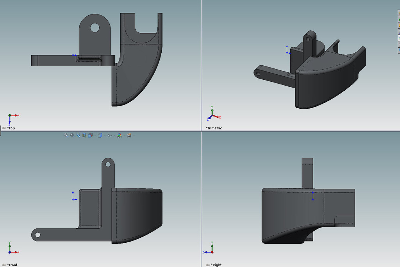
Task: Select the Zoom to Fit tool
Action: (66, 136)
